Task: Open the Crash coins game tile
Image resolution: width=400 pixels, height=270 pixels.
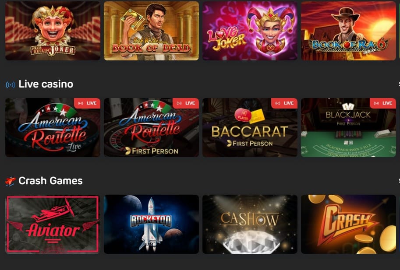Action: click(348, 224)
